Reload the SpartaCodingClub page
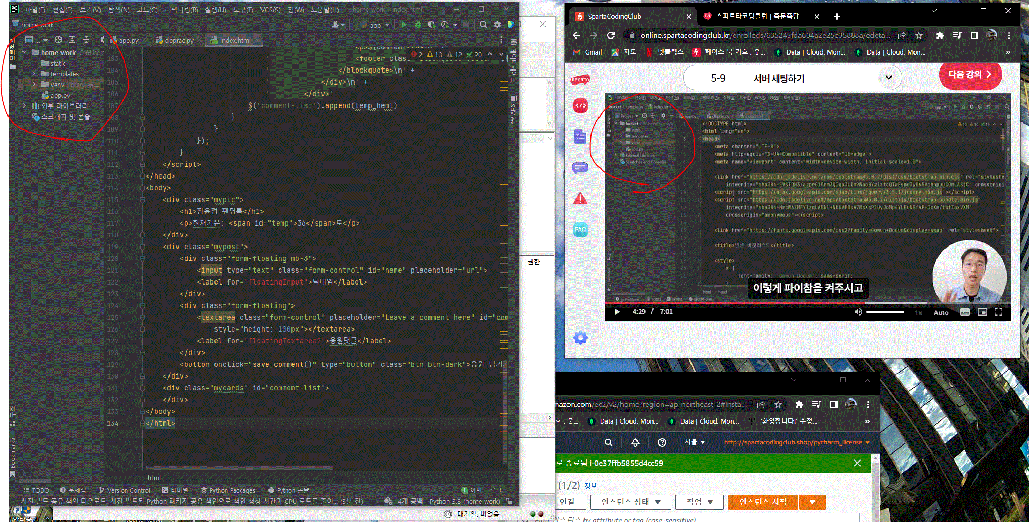1029x522 pixels. [611, 35]
